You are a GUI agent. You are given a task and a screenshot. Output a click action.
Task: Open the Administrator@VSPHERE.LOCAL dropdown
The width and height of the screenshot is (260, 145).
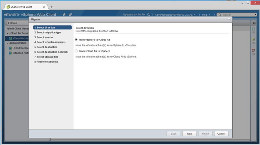point(175,15)
